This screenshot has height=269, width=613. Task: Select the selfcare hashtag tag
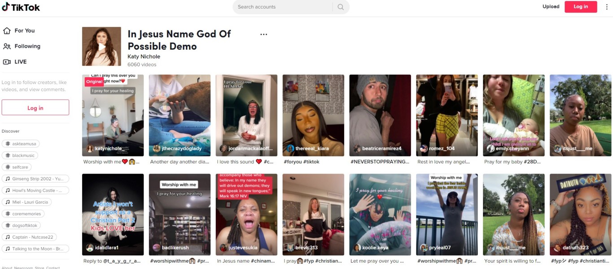pyautogui.click(x=18, y=167)
